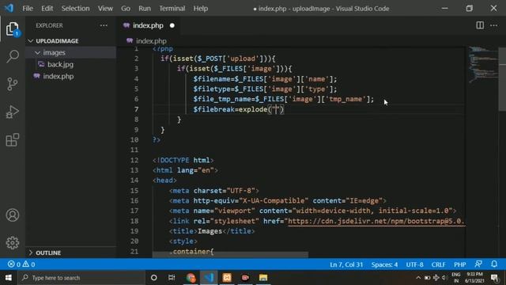Open the Edit menu
506x285 pixels.
(47, 9)
